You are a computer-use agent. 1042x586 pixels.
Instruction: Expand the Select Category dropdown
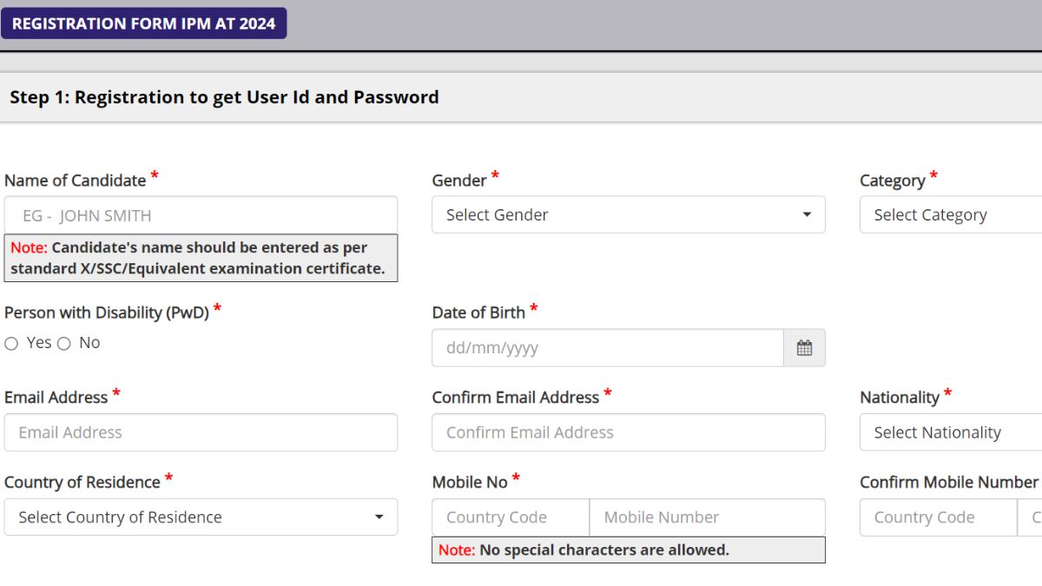pyautogui.click(x=951, y=214)
